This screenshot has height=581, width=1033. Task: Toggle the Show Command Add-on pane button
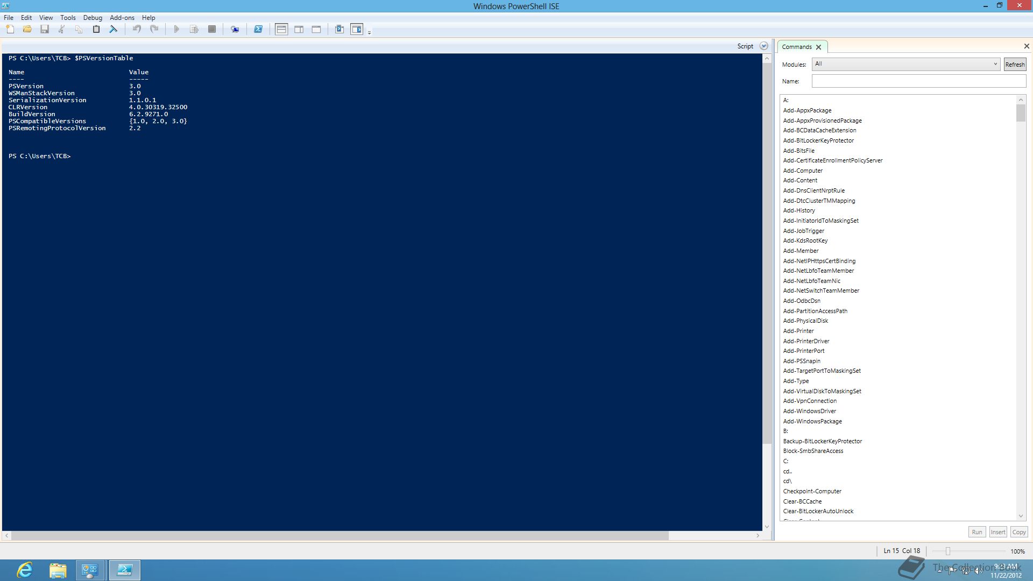coord(357,30)
